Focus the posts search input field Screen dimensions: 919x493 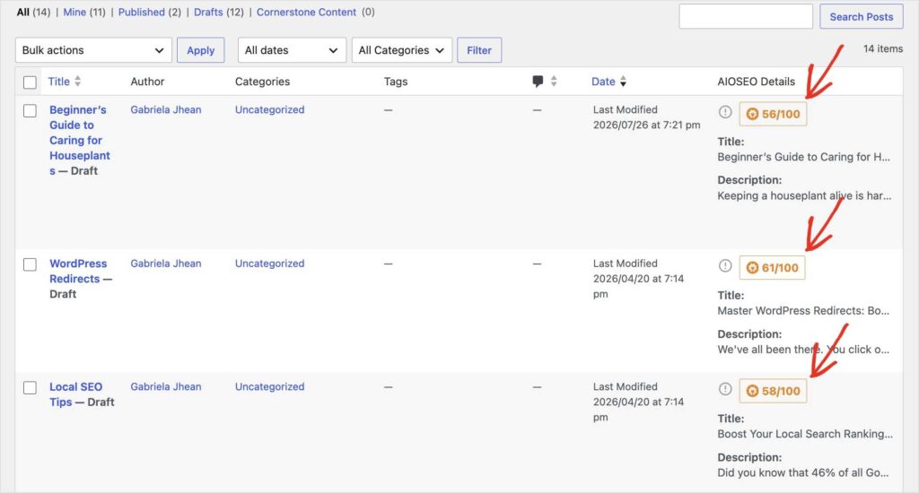pos(746,16)
